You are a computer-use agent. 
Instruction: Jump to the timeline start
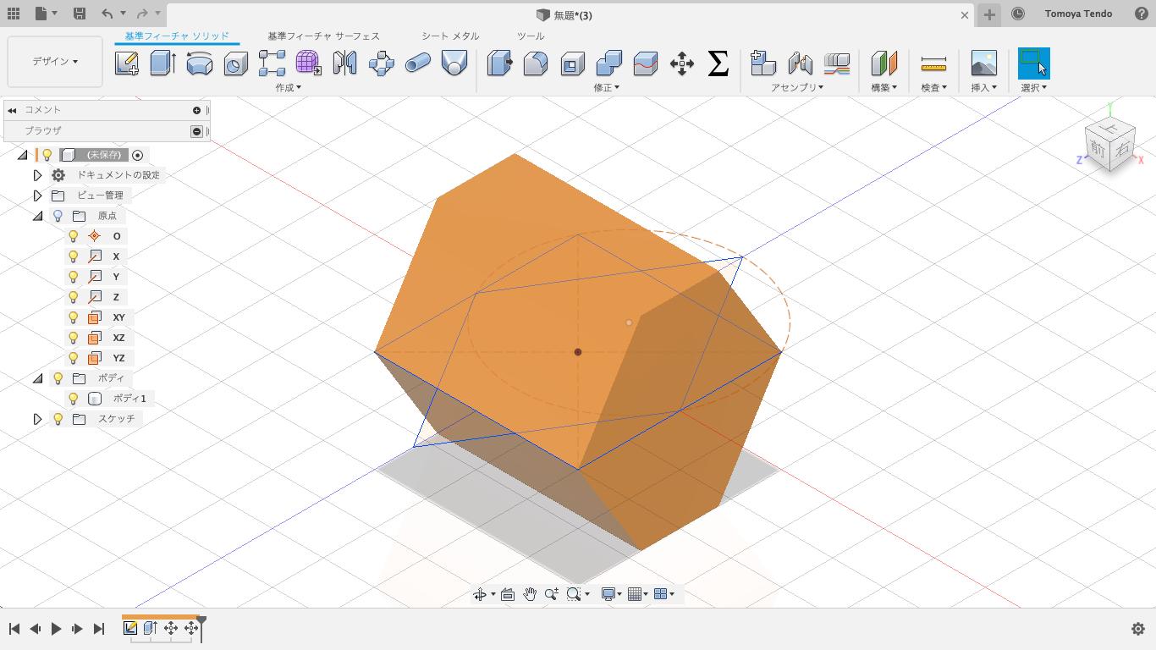14,629
